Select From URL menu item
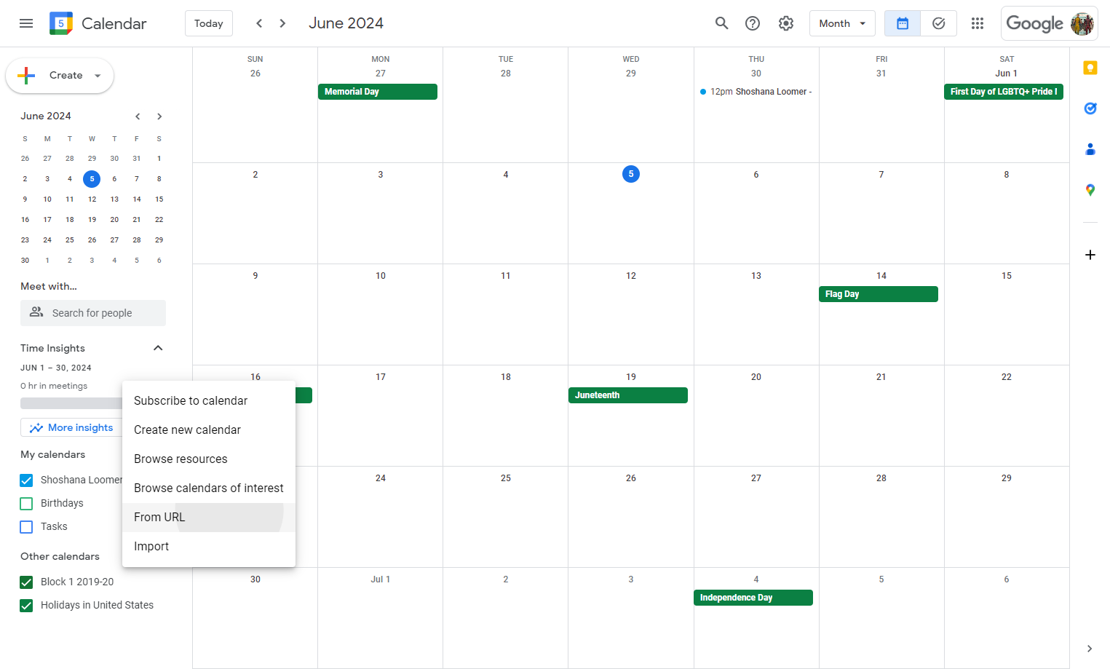Screen dimensions: 1110x669 (x=209, y=518)
